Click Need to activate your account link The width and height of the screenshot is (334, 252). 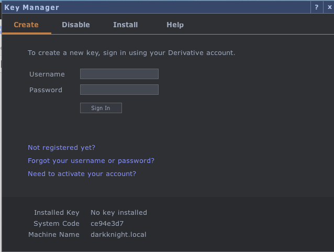pos(82,174)
